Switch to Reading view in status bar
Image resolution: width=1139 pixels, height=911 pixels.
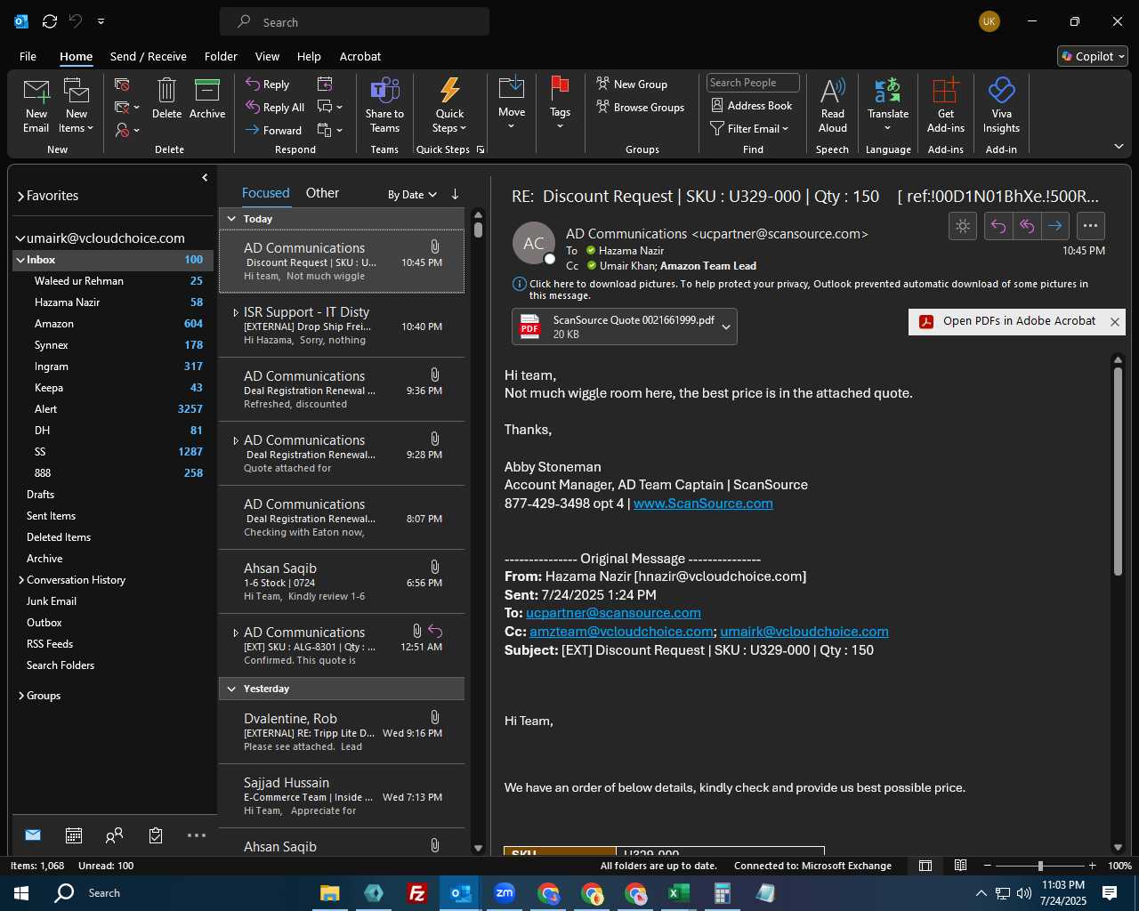pyautogui.click(x=961, y=866)
